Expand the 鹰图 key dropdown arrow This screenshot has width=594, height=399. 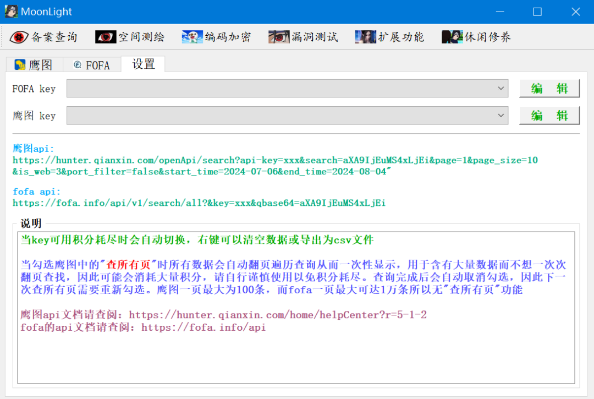pos(501,115)
